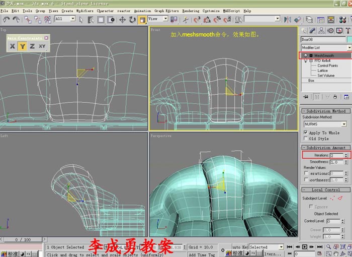Toggle FFD 4x4x4 modifier lightbulb visibility
The image size is (352, 257).
click(x=305, y=60)
